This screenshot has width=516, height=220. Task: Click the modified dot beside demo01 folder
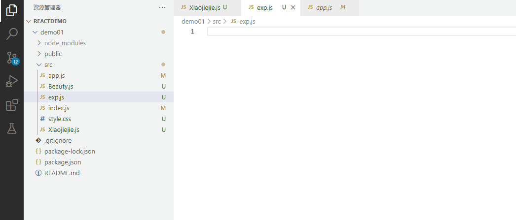tap(163, 32)
